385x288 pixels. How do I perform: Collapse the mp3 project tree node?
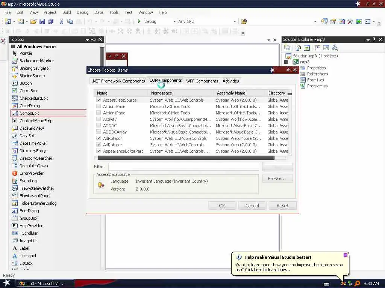coord(286,62)
